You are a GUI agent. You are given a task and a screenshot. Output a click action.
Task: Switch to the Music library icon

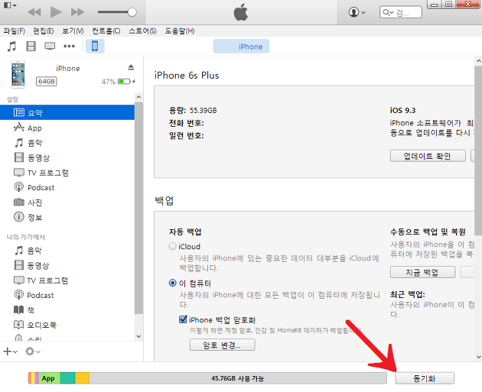(11, 47)
